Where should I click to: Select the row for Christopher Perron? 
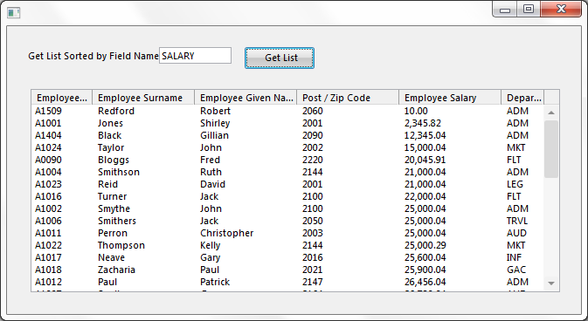(287, 233)
